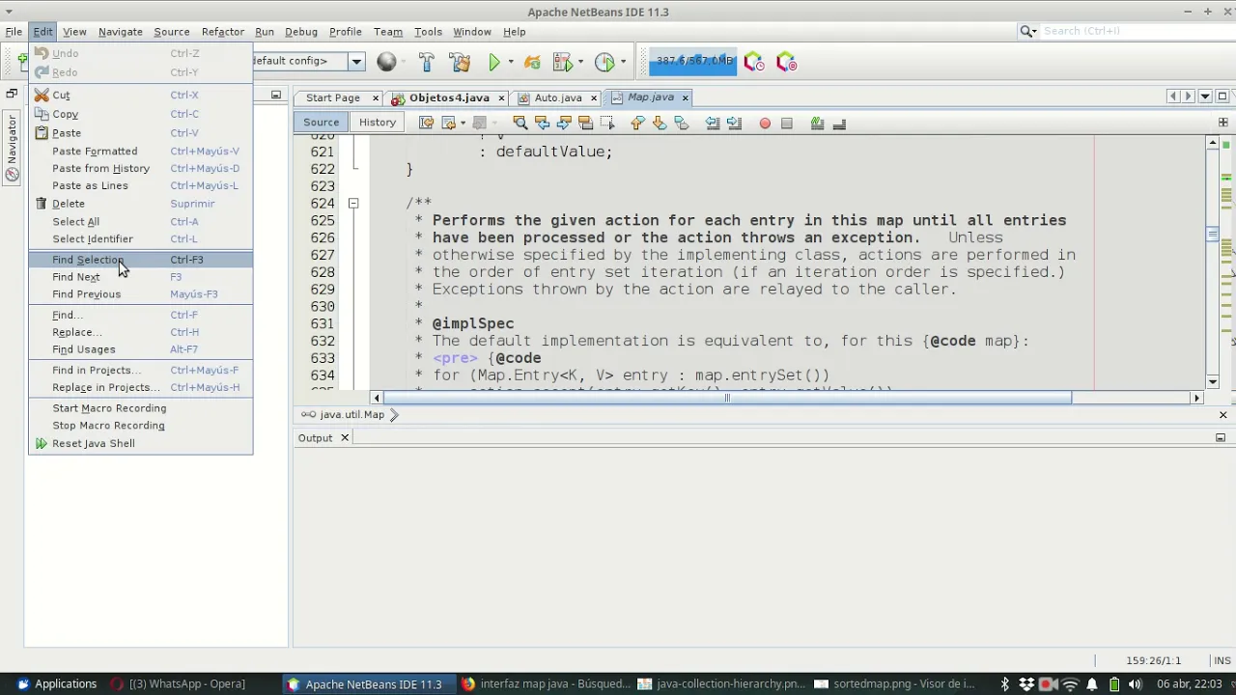Screen dimensions: 1236x695
Task: Stop macro recording with the gray square icon
Action: (787, 124)
